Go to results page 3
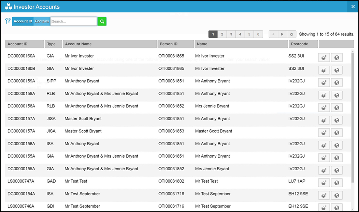 (x=231, y=34)
